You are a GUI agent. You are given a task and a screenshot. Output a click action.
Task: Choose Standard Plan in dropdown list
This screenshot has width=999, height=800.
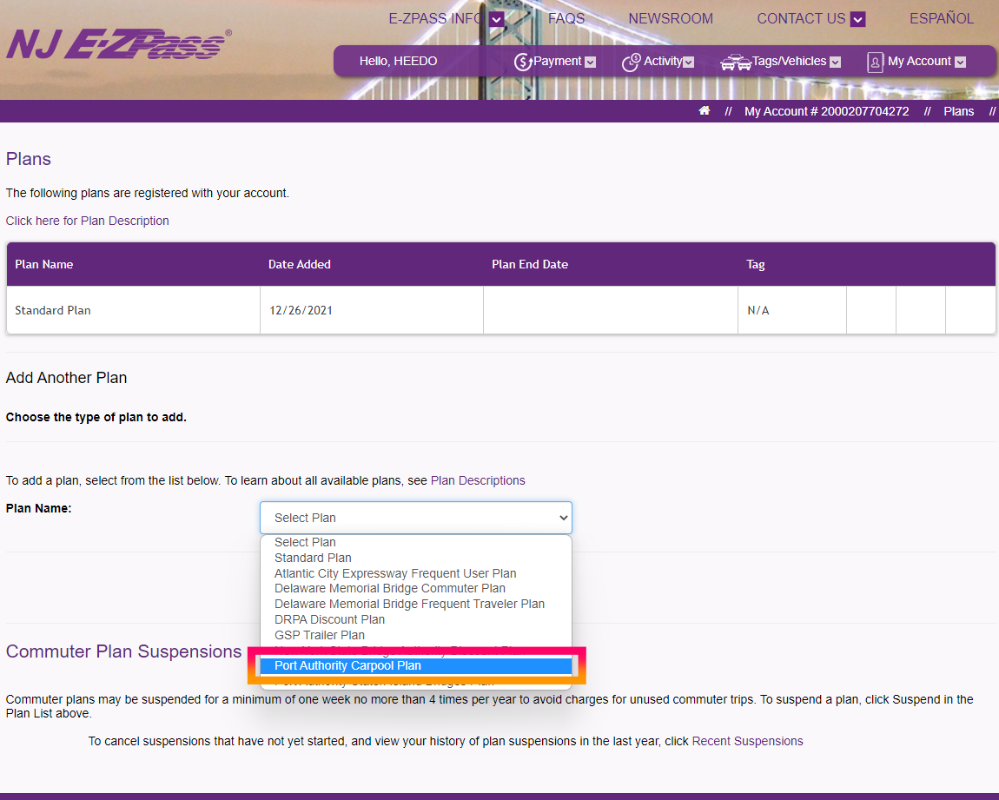[415, 558]
